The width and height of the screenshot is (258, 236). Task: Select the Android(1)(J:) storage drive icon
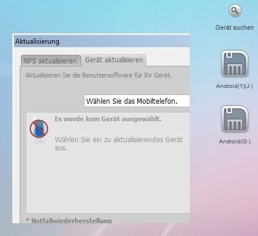coord(235,64)
